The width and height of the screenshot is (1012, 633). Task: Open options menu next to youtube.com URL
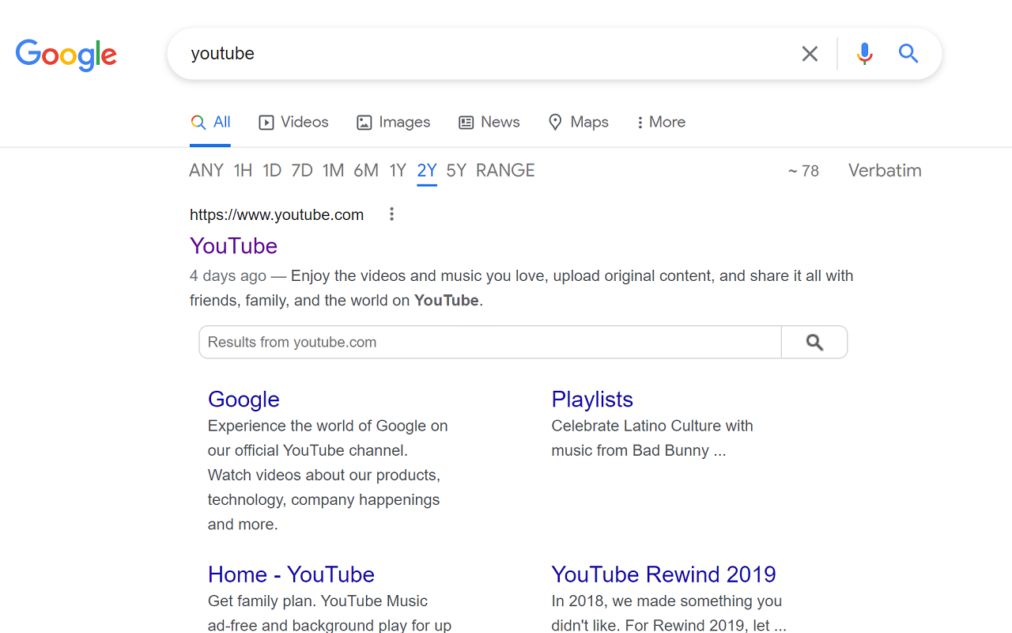(391, 214)
